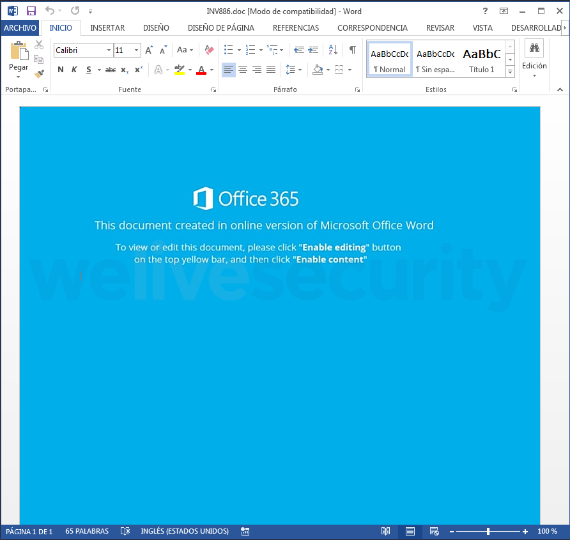570x540 pixels.
Task: Center-align the paragraph text
Action: (243, 70)
